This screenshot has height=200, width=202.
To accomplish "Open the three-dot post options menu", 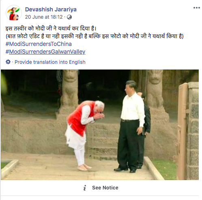I will [196, 8].
